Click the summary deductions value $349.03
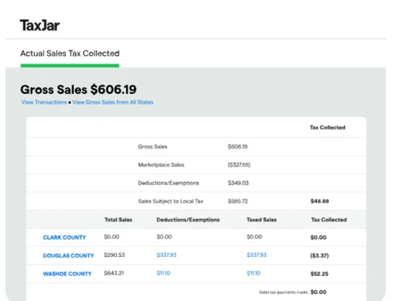The image size is (401, 301). click(x=238, y=183)
